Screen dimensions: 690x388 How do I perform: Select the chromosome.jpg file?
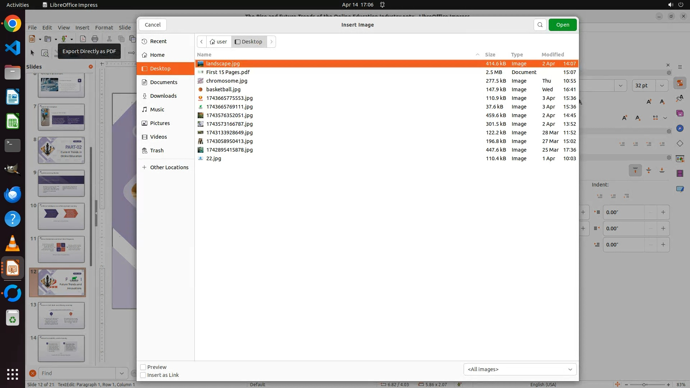coord(226,81)
